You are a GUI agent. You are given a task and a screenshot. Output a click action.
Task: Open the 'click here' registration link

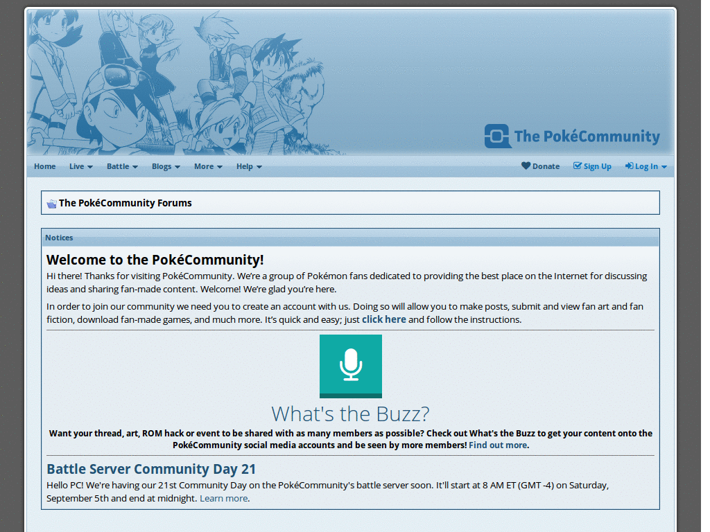[384, 319]
